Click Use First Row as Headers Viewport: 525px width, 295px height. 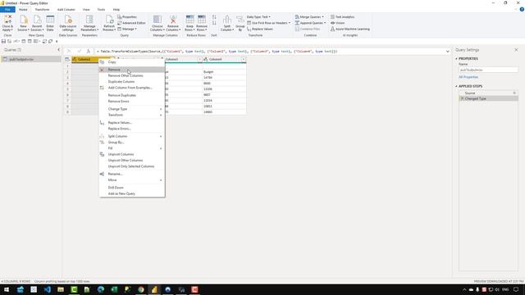tap(268, 23)
